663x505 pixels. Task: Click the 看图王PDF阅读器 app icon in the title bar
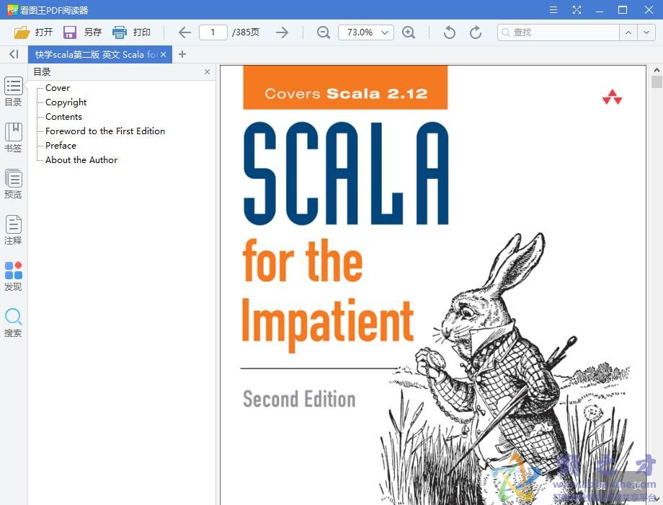13,9
